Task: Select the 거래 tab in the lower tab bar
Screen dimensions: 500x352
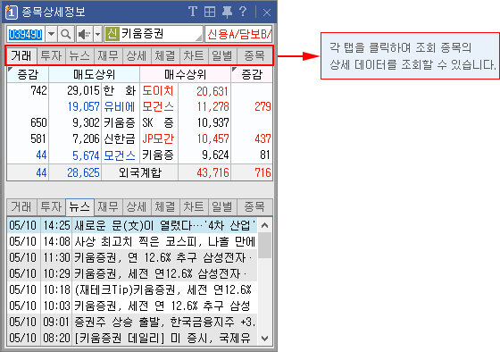Action: [x=21, y=206]
